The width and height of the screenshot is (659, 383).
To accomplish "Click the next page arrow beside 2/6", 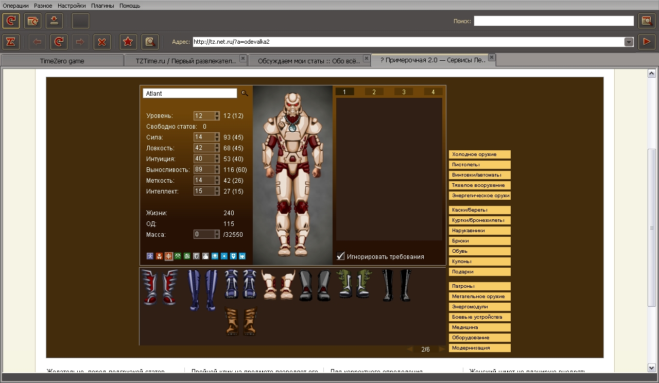I will tap(441, 349).
